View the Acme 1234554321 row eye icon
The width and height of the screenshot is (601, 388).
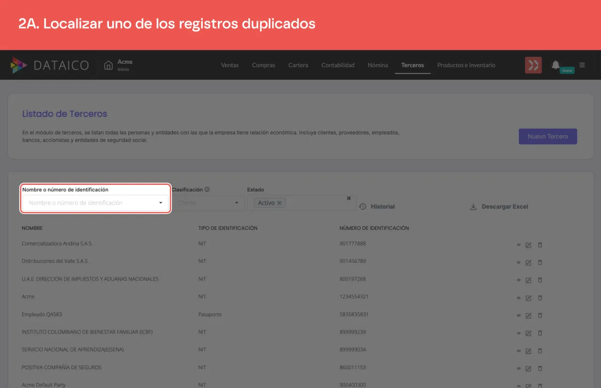pyautogui.click(x=519, y=298)
